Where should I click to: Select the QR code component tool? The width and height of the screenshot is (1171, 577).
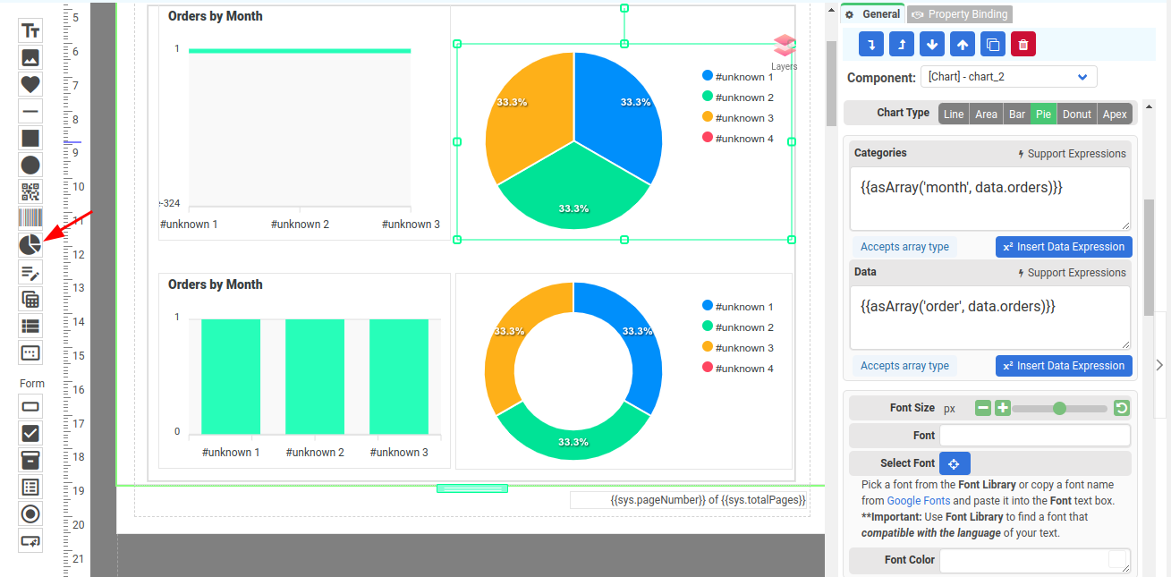(x=30, y=191)
